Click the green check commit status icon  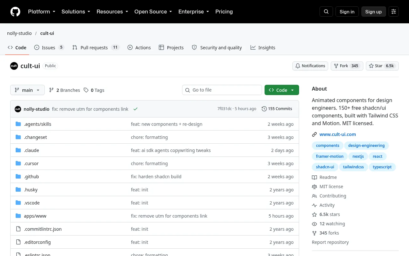[135, 109]
